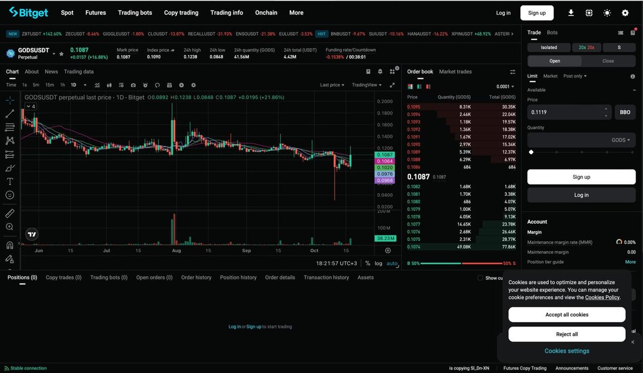The height and width of the screenshot is (373, 643).
Task: Toggle the drawing lock icon
Action: pos(10,259)
